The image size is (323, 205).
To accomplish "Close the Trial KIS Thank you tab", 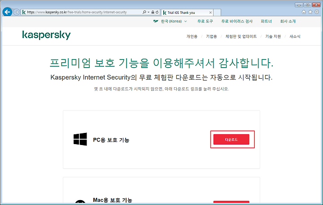I will click(x=210, y=13).
